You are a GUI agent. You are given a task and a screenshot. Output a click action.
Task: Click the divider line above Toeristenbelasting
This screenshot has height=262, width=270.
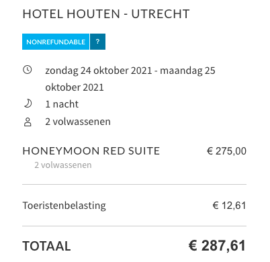[134, 185]
